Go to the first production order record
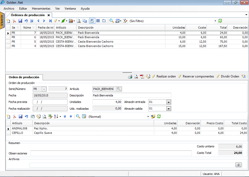This screenshot has height=177, width=249. click(32, 21)
